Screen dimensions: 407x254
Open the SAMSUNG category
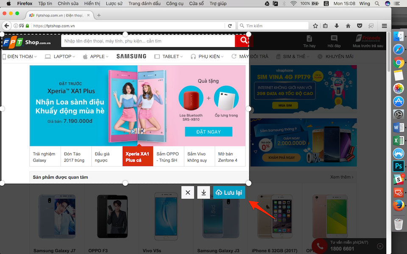pyautogui.click(x=131, y=56)
